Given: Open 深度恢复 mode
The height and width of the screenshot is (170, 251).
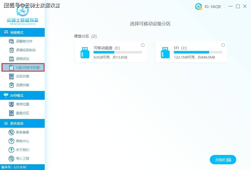Looking at the screenshot, I should point(22,85).
